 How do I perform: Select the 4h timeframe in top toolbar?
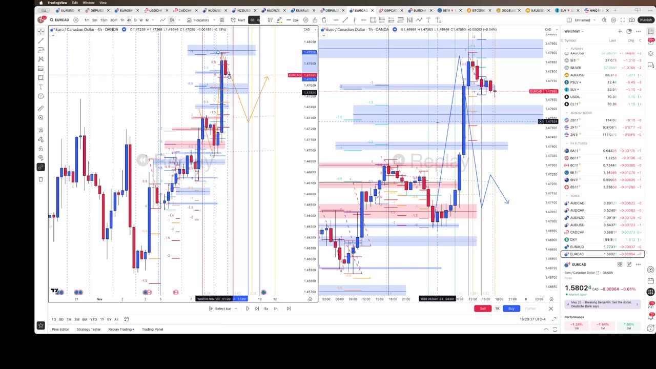pos(129,20)
